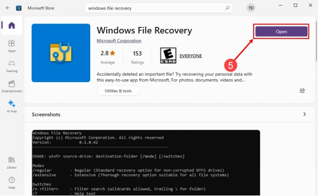The height and width of the screenshot is (196, 318).
Task: Expand the Screenshots section chevron
Action: click(304, 114)
